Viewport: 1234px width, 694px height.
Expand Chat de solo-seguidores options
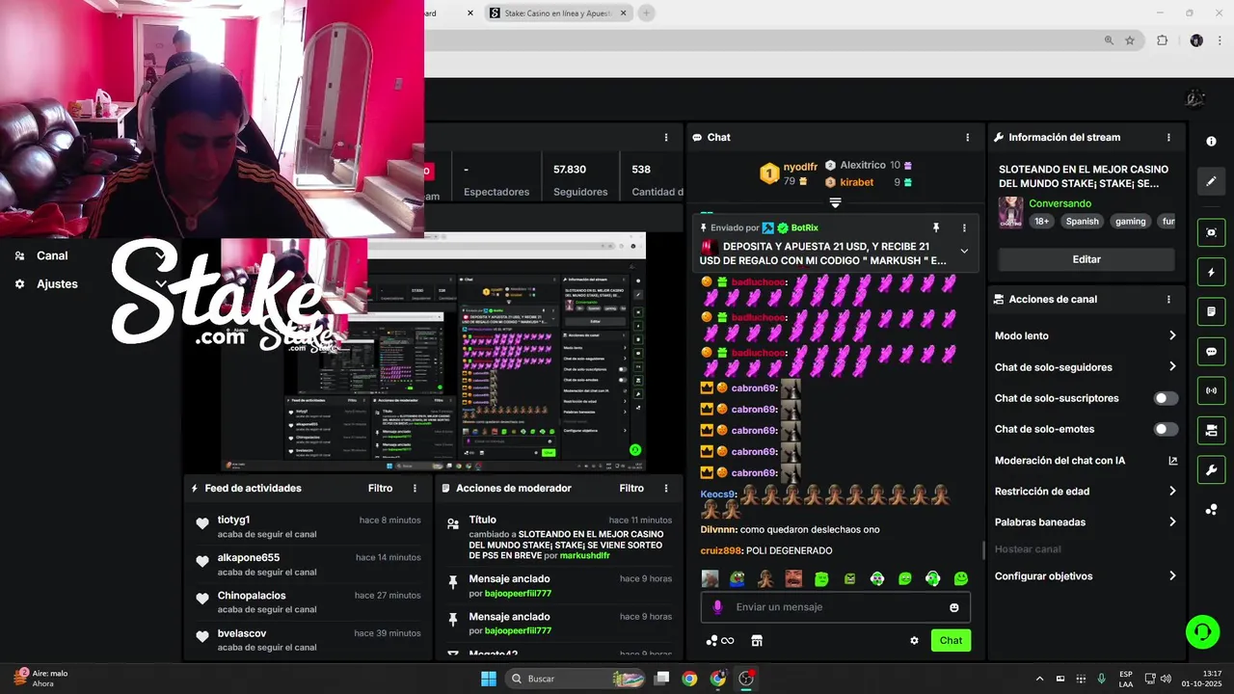(x=1172, y=366)
